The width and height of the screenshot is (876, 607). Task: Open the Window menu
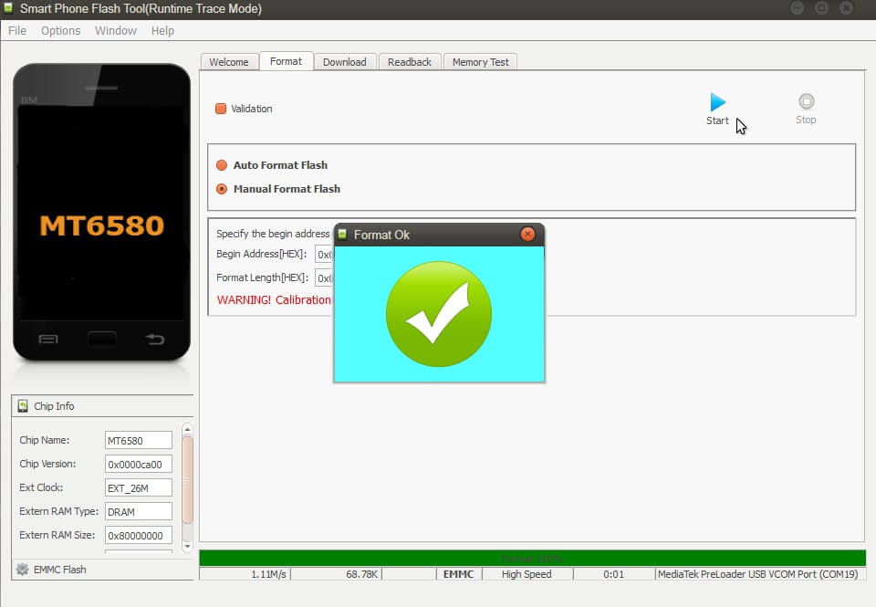tap(116, 31)
